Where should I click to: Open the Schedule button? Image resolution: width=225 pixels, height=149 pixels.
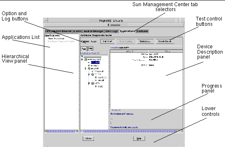point(145,41)
